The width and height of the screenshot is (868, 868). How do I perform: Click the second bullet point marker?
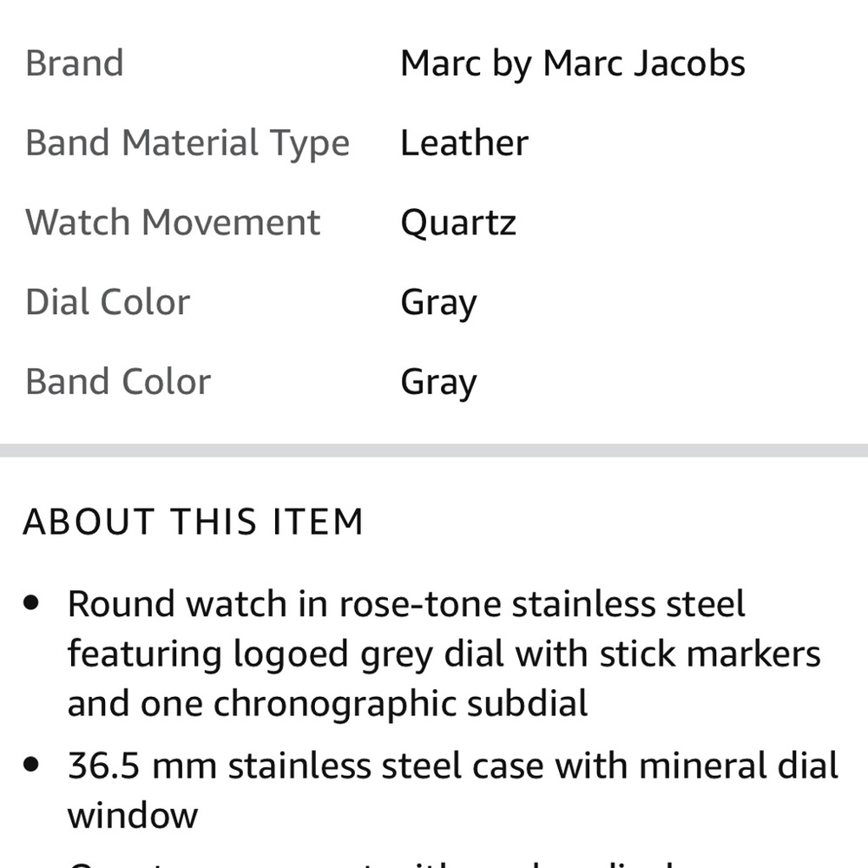coord(31,765)
